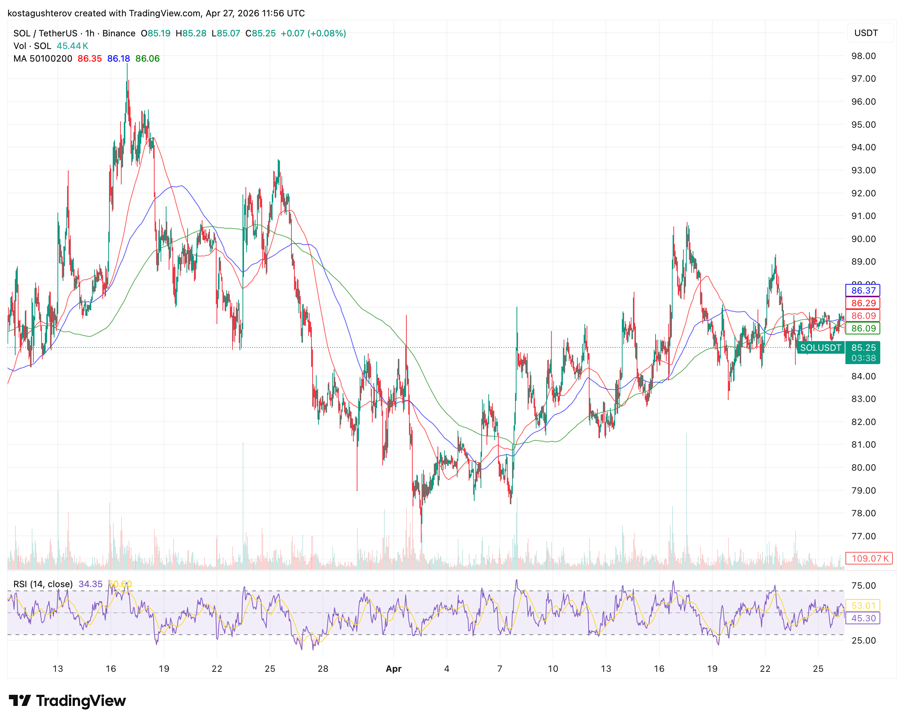Click the 85.25 current price countdown tag
Image resolution: width=904 pixels, height=723 pixels.
pyautogui.click(x=863, y=353)
